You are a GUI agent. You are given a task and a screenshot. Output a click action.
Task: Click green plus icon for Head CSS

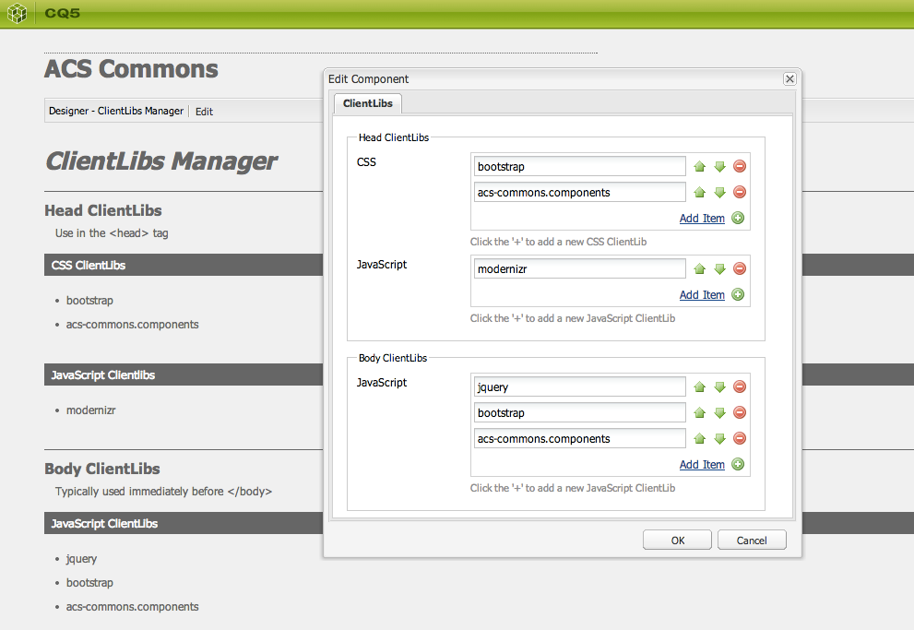point(738,218)
